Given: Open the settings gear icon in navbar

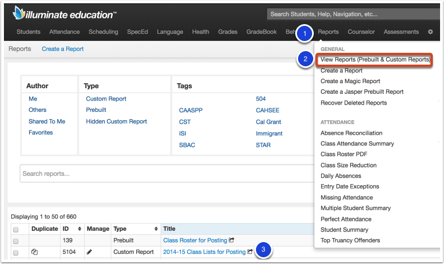Looking at the screenshot, I should pyautogui.click(x=430, y=31).
